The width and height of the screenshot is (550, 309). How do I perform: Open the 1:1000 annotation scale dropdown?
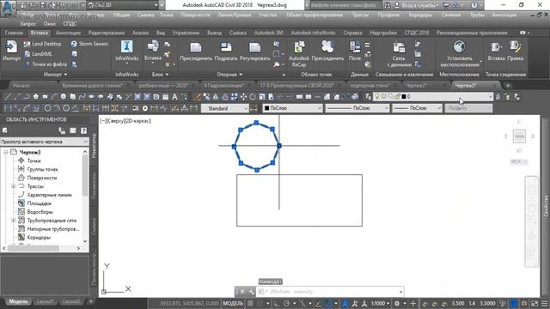click(x=380, y=303)
